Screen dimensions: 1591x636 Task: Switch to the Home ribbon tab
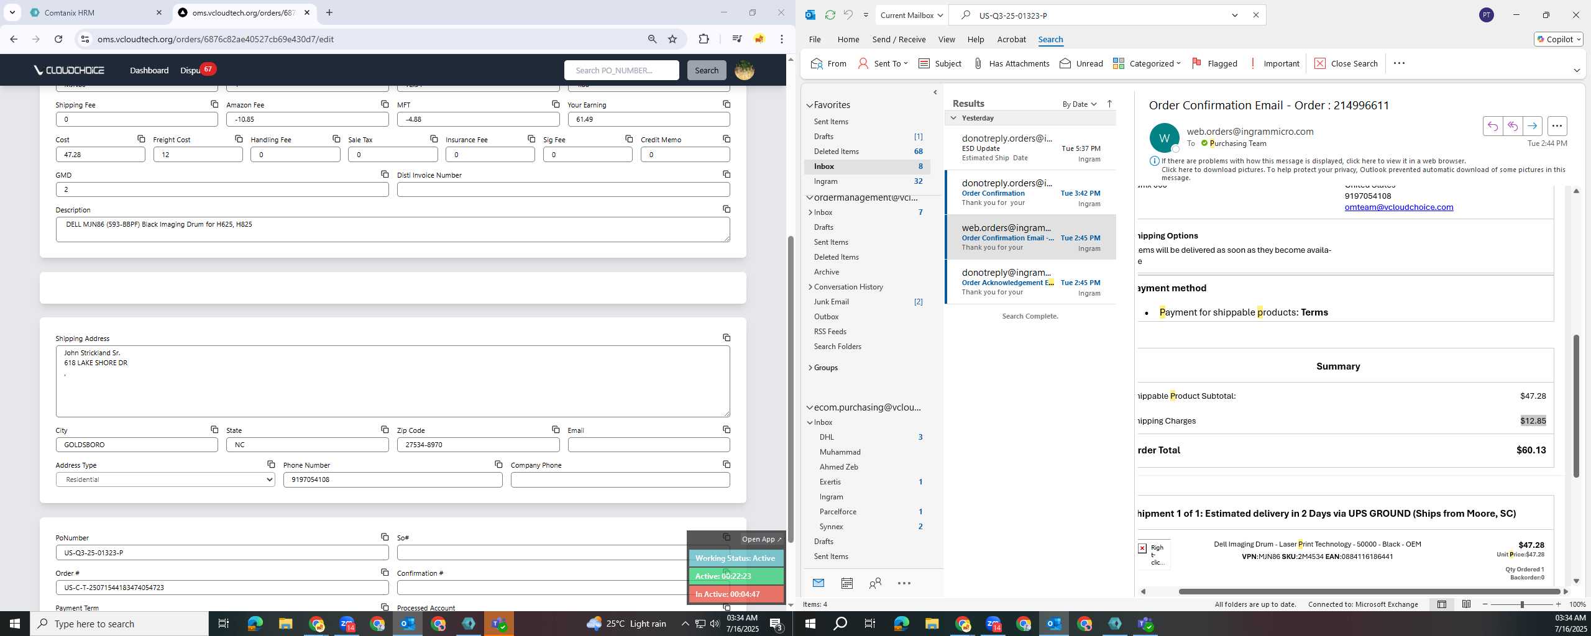click(x=848, y=39)
